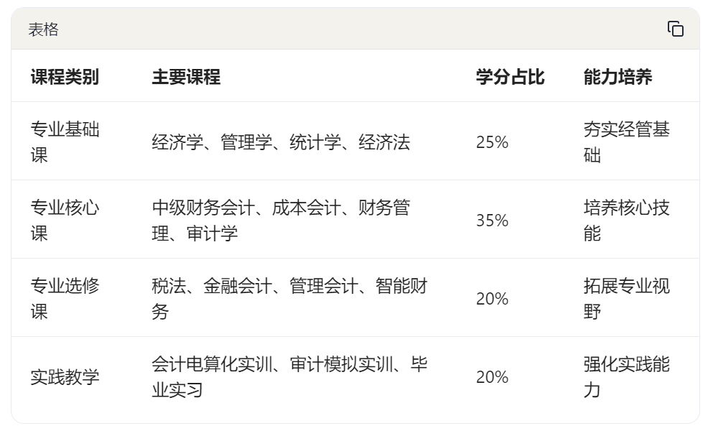Click the 专业基础课 row label
This screenshot has height=431, width=713.
click(x=65, y=142)
